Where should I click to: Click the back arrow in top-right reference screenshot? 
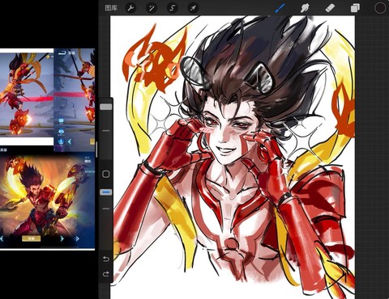(62, 53)
